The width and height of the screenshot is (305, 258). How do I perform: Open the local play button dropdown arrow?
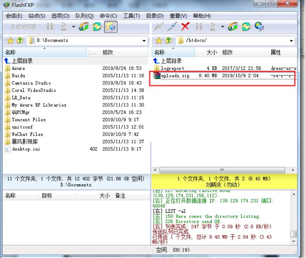[73, 27]
